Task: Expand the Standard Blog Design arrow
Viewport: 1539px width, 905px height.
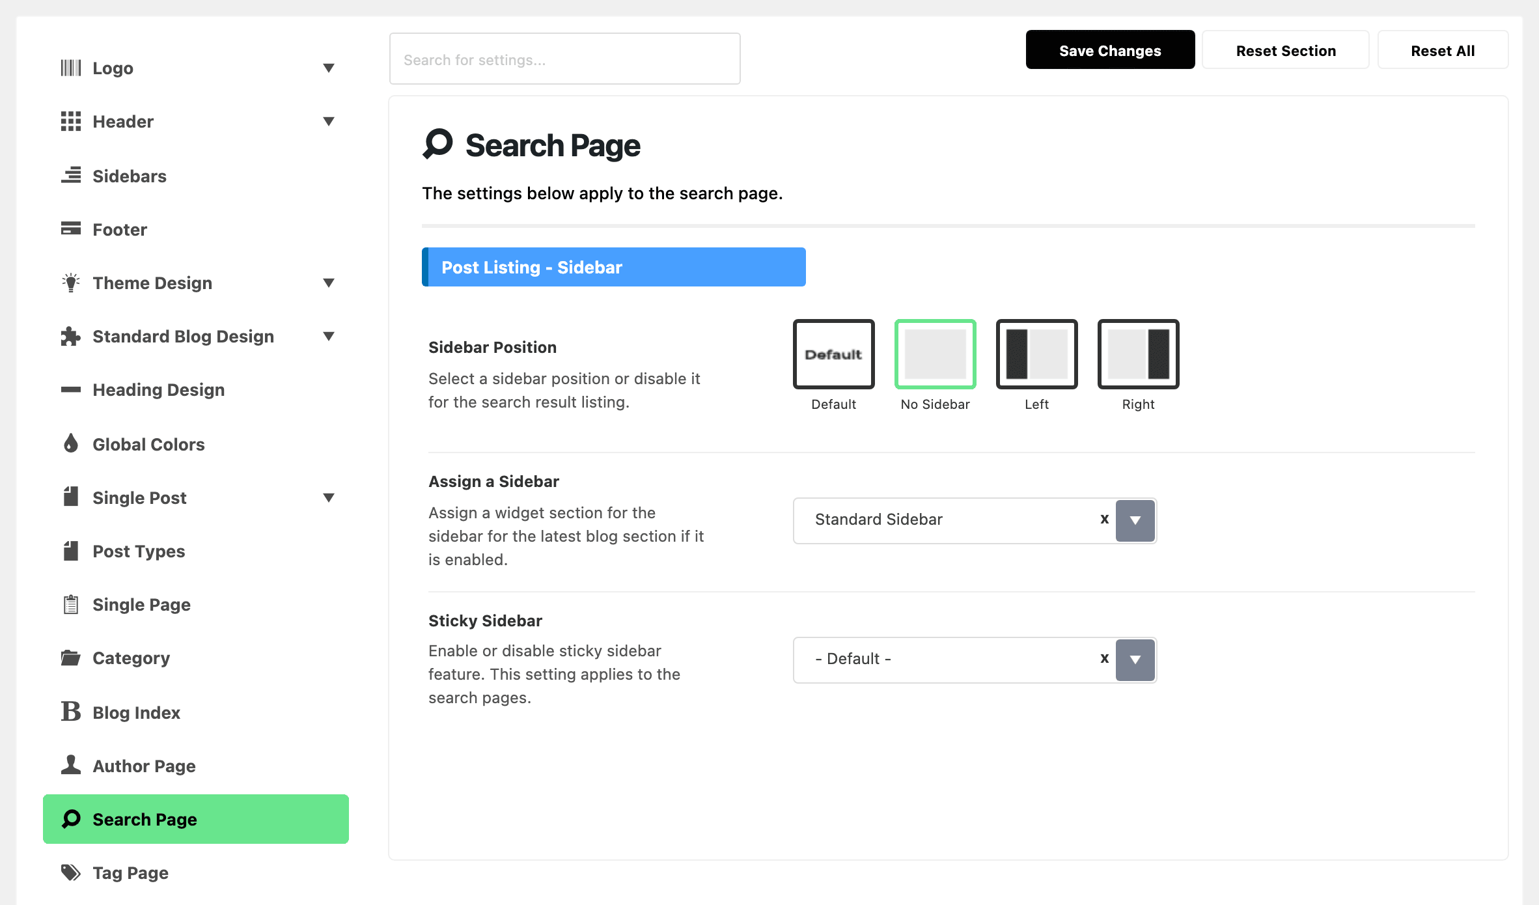Action: point(329,336)
